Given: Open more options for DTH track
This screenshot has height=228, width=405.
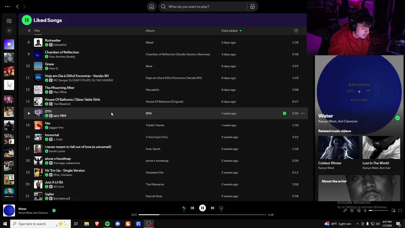Looking at the screenshot, I should click(x=302, y=113).
